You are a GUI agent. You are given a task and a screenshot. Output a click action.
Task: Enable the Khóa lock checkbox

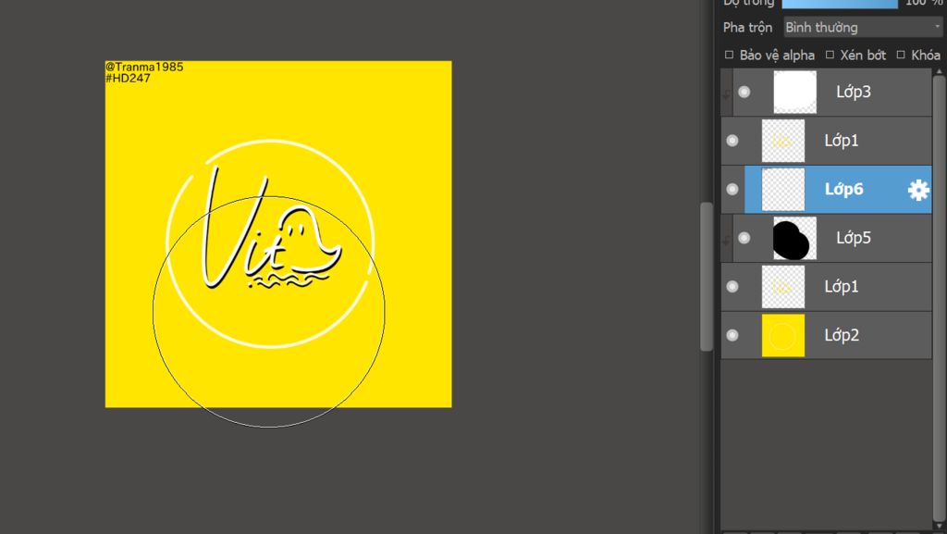coord(901,55)
